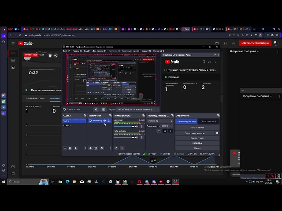Open the Docks menu in OBS
The height and width of the screenshot is (211, 282).
point(99,51)
